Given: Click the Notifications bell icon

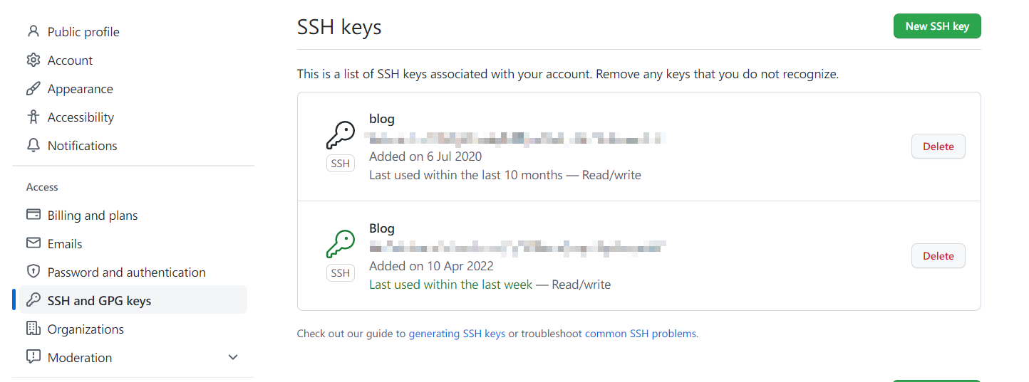Looking at the screenshot, I should 33,146.
